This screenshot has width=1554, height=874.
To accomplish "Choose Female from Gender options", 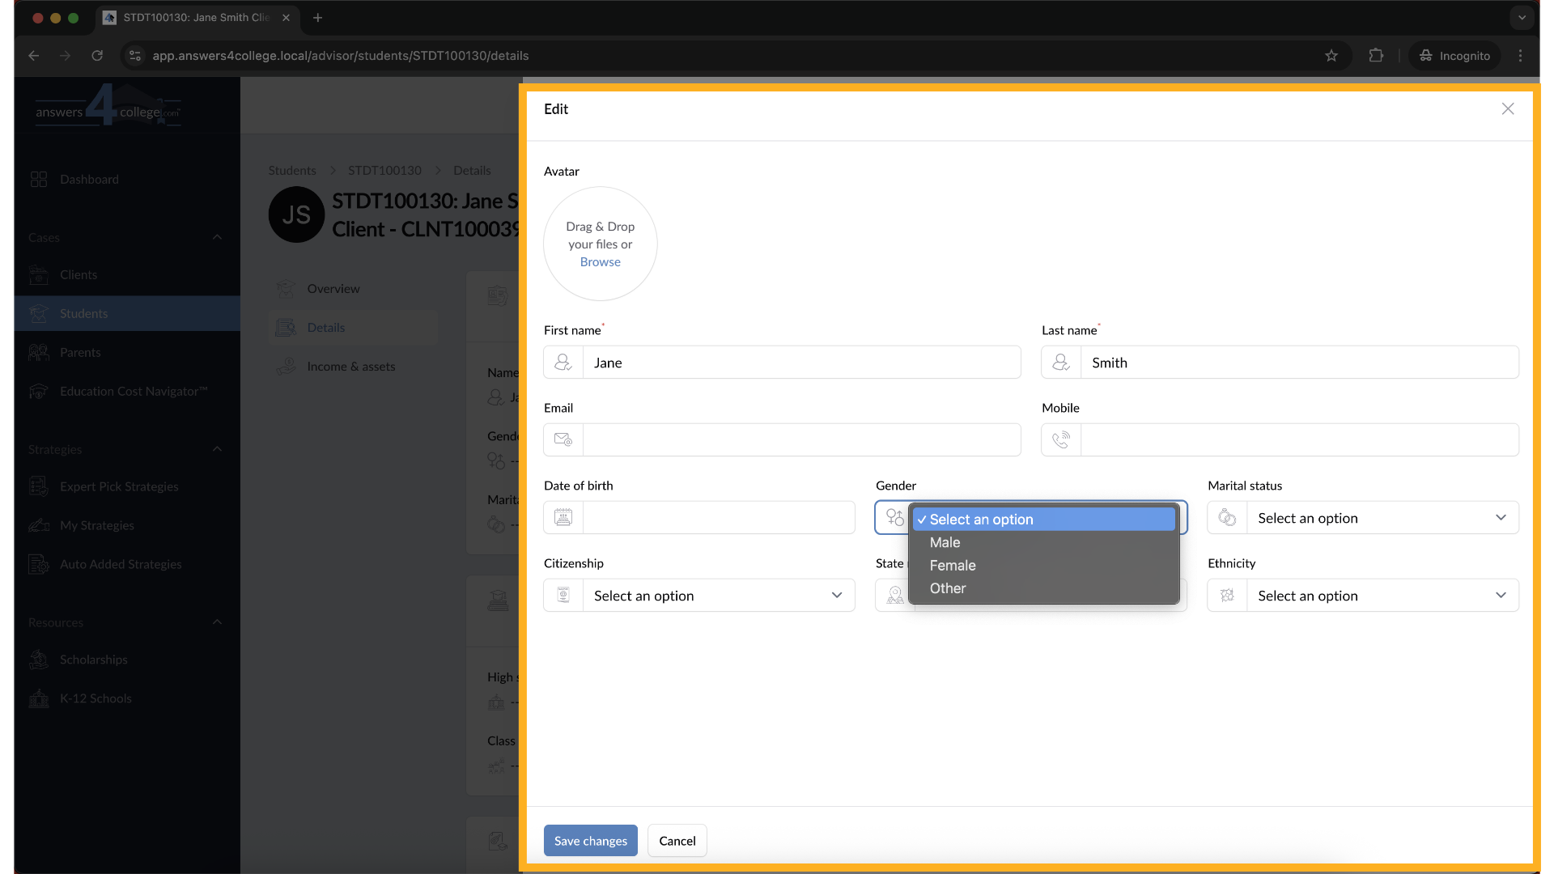I will (x=953, y=566).
